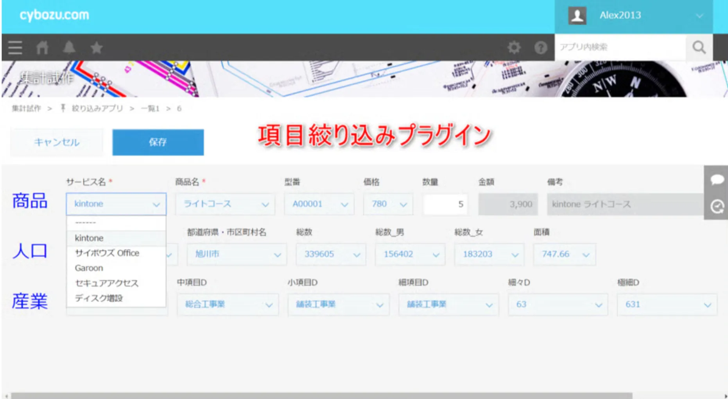Image resolution: width=728 pixels, height=399 pixels.
Task: Go to the home portal icon
Action: (x=42, y=47)
